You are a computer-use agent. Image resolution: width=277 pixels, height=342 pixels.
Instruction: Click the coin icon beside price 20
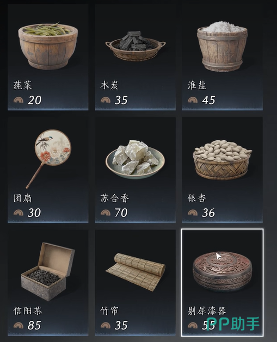[19, 100]
